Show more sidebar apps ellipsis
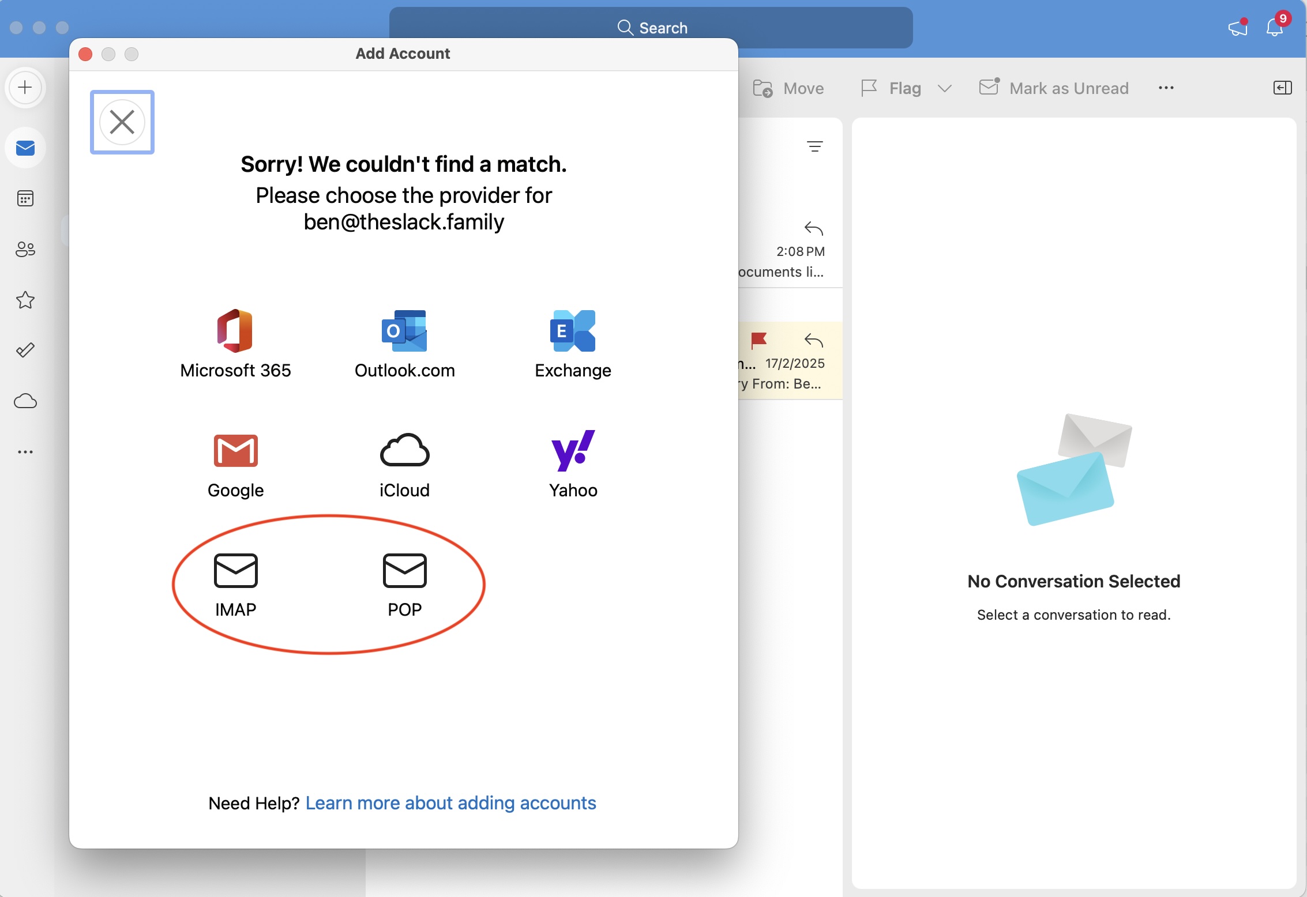 click(25, 451)
